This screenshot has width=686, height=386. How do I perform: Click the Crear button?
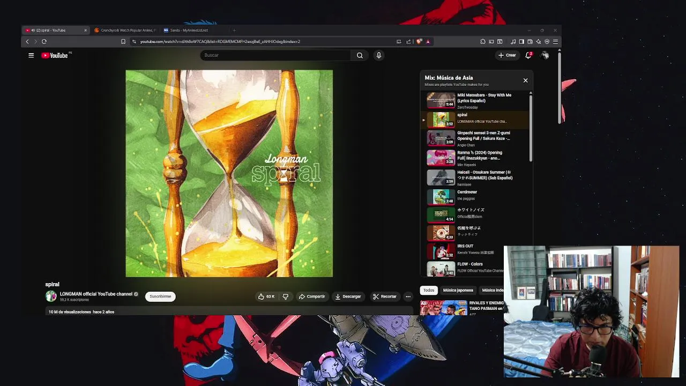pos(507,55)
